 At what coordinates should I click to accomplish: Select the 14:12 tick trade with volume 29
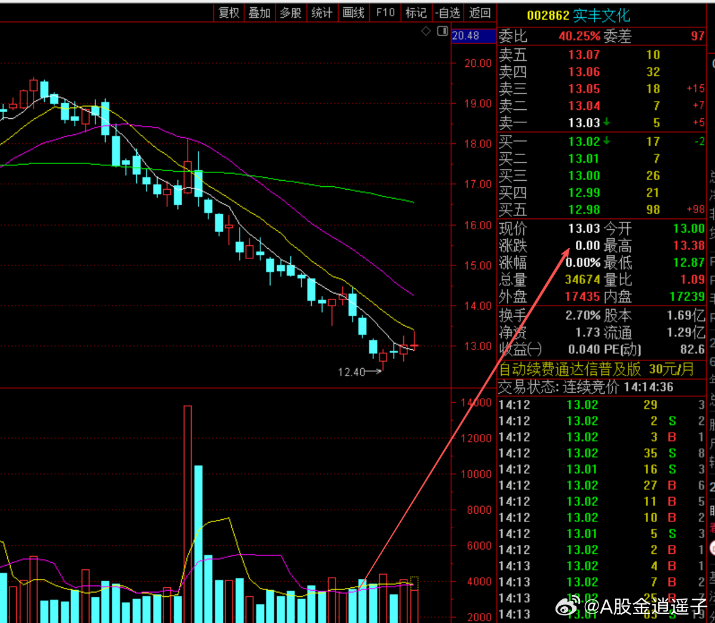[x=602, y=405]
